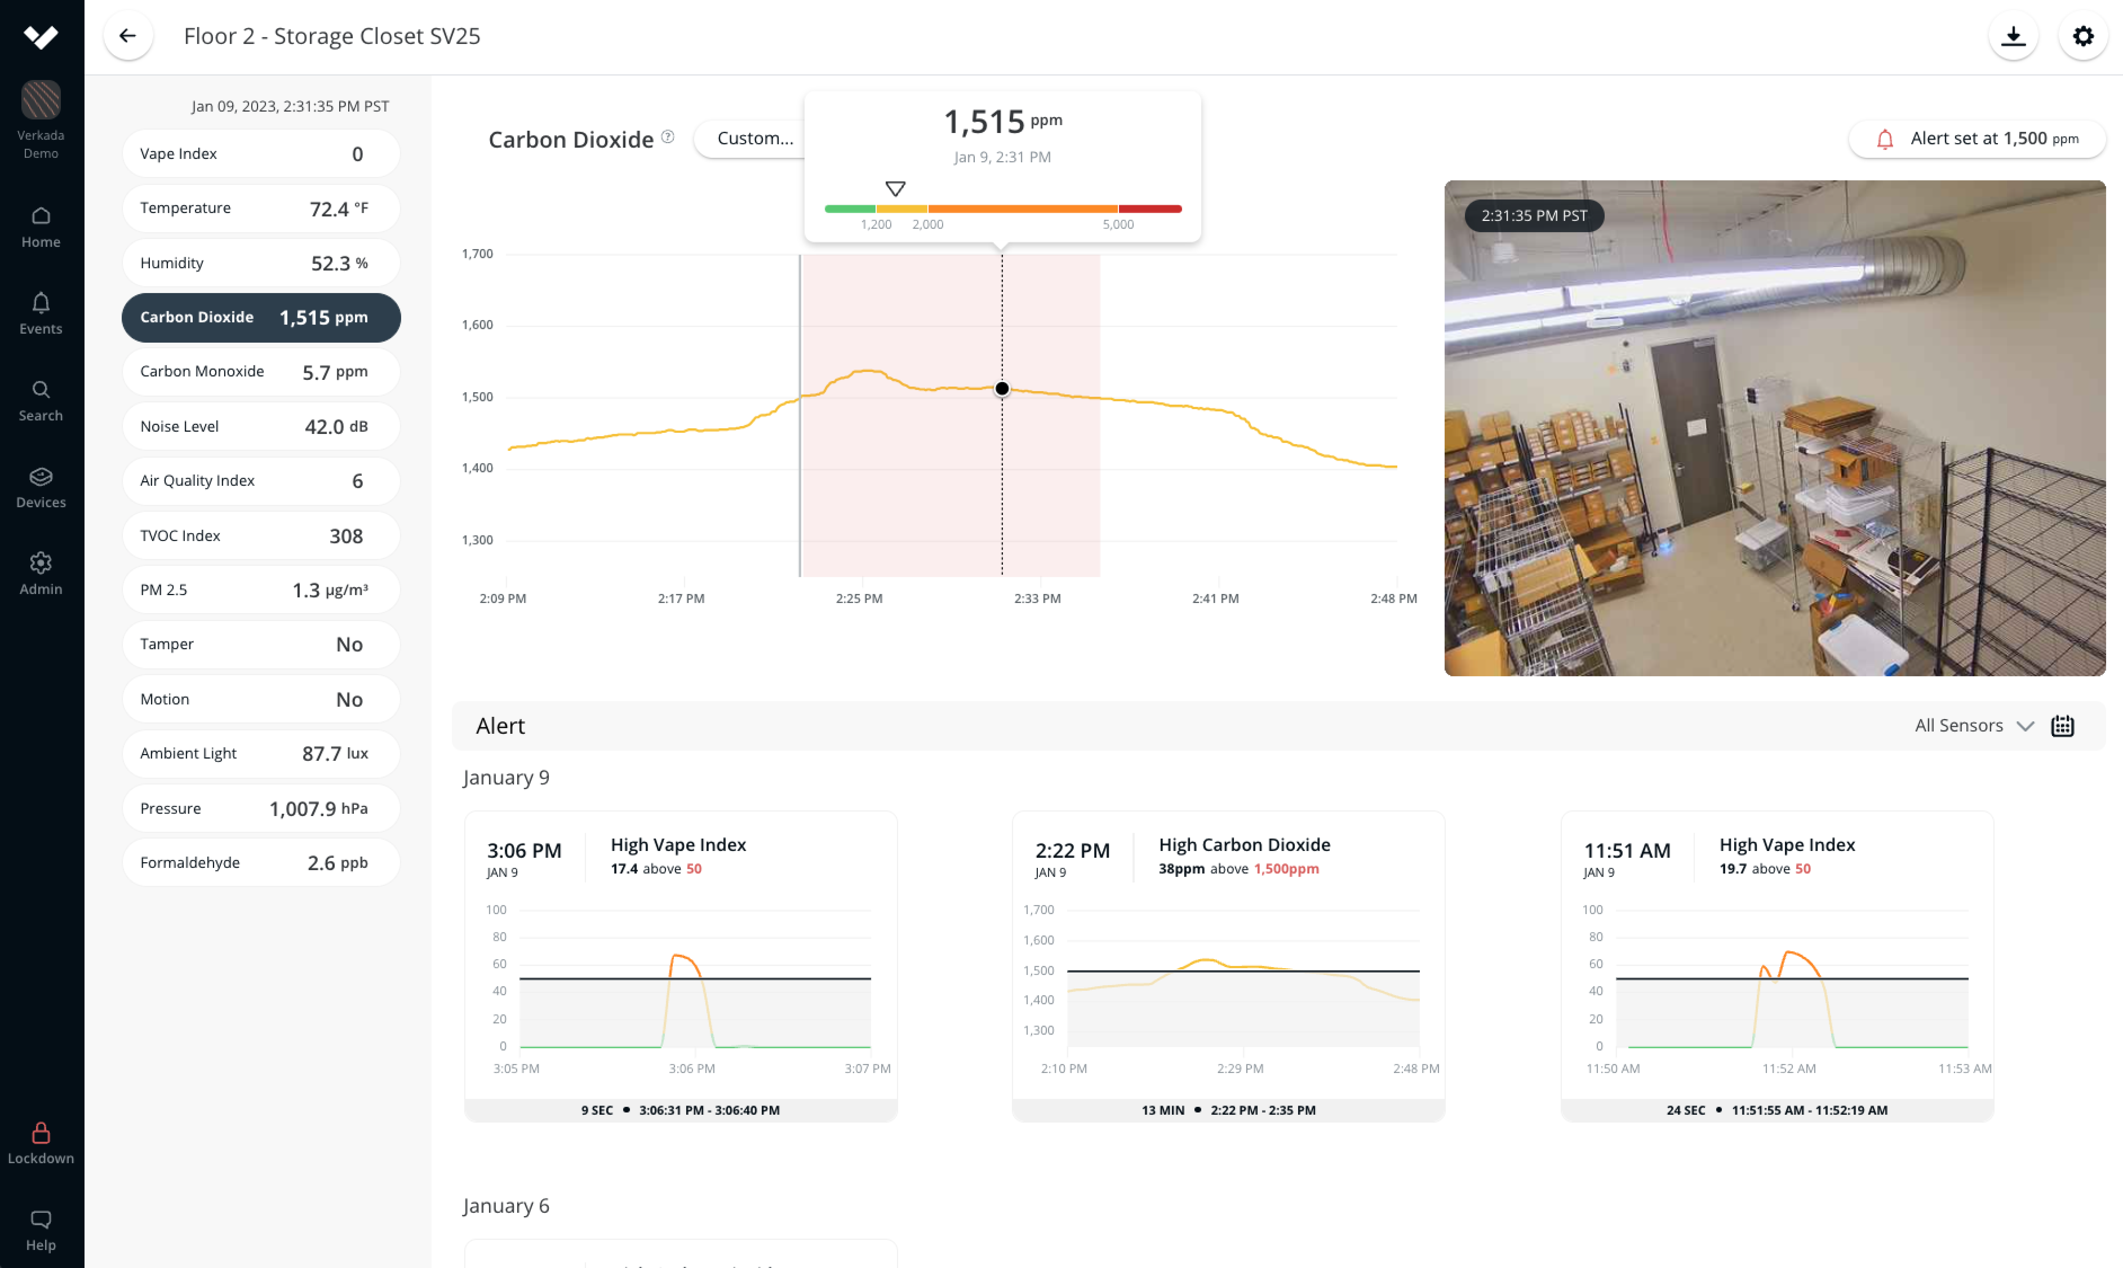The image size is (2123, 1268).
Task: Select the Vape Index sensor reading
Action: pos(261,154)
